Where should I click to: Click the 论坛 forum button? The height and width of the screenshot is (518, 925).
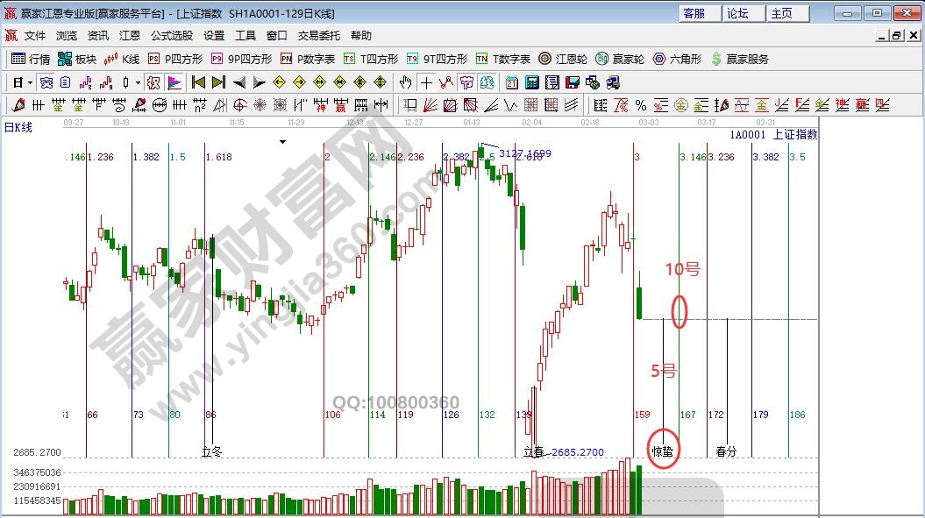pos(737,13)
